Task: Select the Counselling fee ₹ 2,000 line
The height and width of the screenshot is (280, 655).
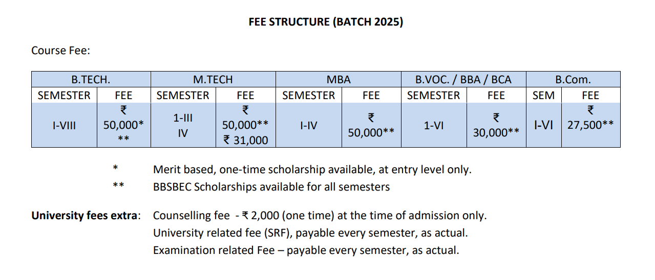Action: (x=320, y=216)
